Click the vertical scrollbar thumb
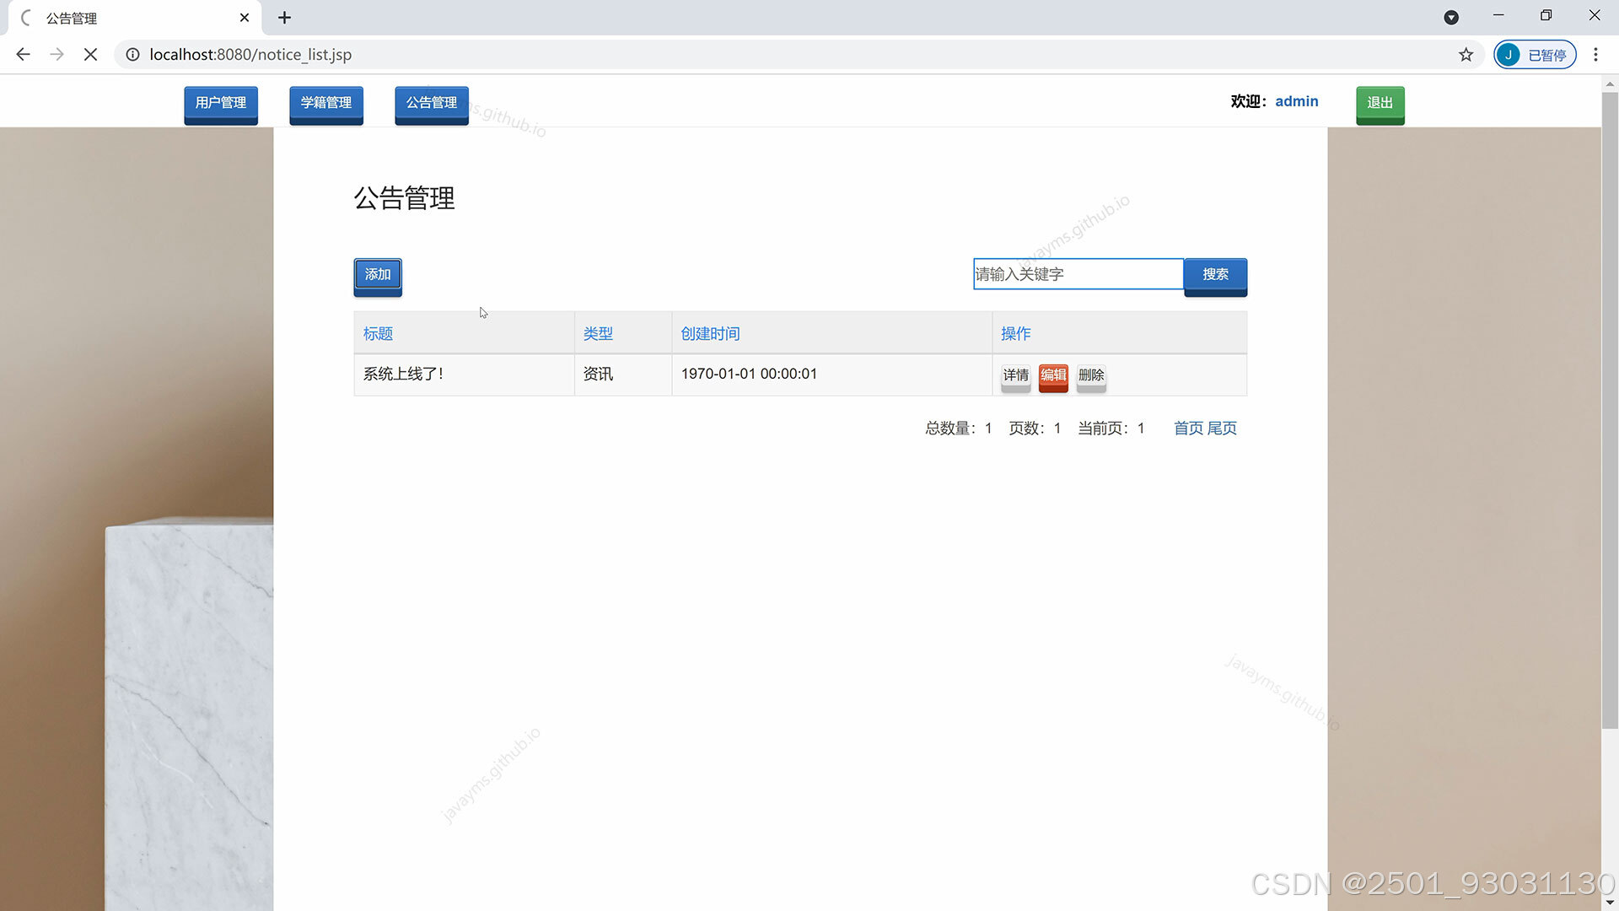 (x=1610, y=411)
